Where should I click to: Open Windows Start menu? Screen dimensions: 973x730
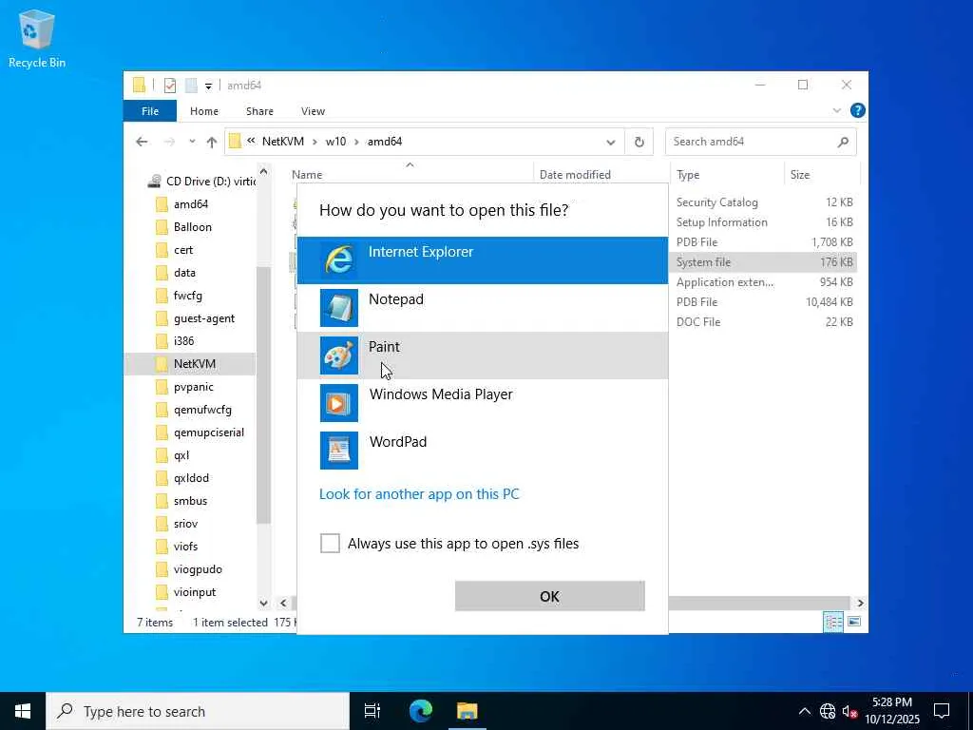click(23, 711)
